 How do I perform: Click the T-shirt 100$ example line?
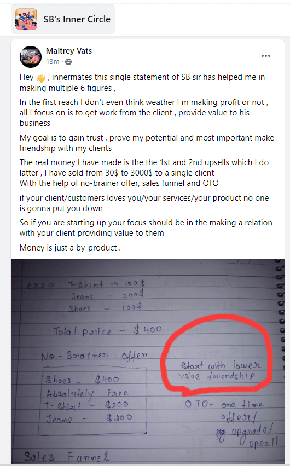pos(106,284)
